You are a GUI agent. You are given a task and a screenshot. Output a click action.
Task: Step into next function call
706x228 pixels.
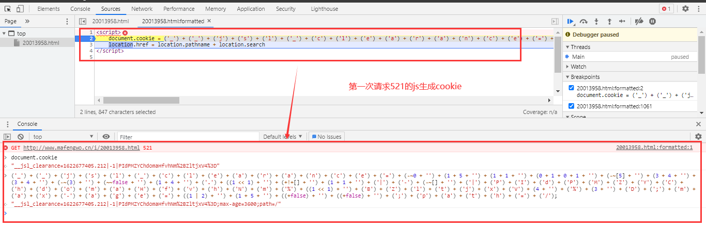(596, 21)
